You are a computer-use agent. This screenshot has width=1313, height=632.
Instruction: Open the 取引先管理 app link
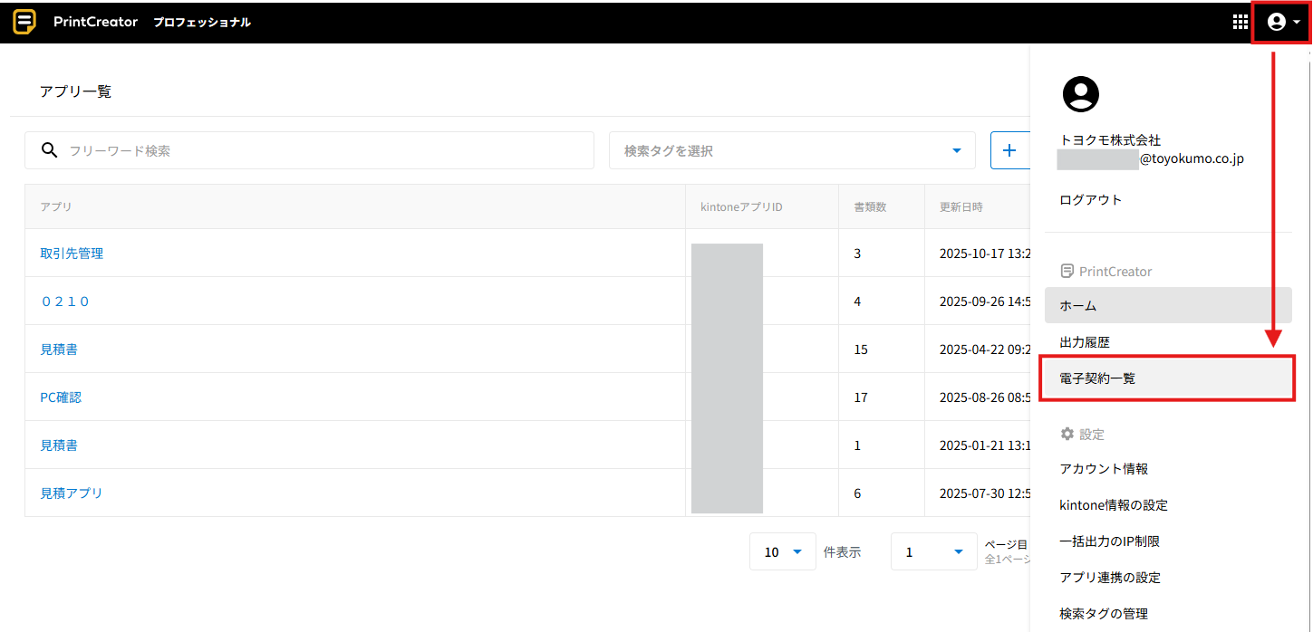pos(71,253)
